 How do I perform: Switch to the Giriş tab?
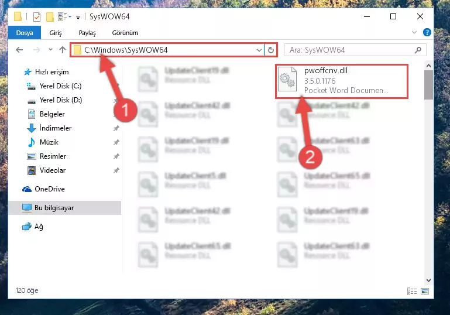pyautogui.click(x=56, y=33)
